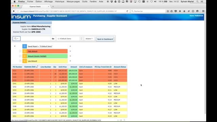Edit the High Amount highlight link
This screenshot has height=122, width=217.
33,51
